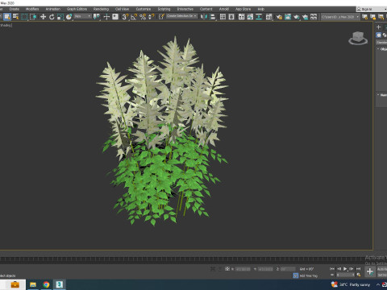Click Use Pivot Point Center icon
The image size is (387, 290).
point(96,17)
